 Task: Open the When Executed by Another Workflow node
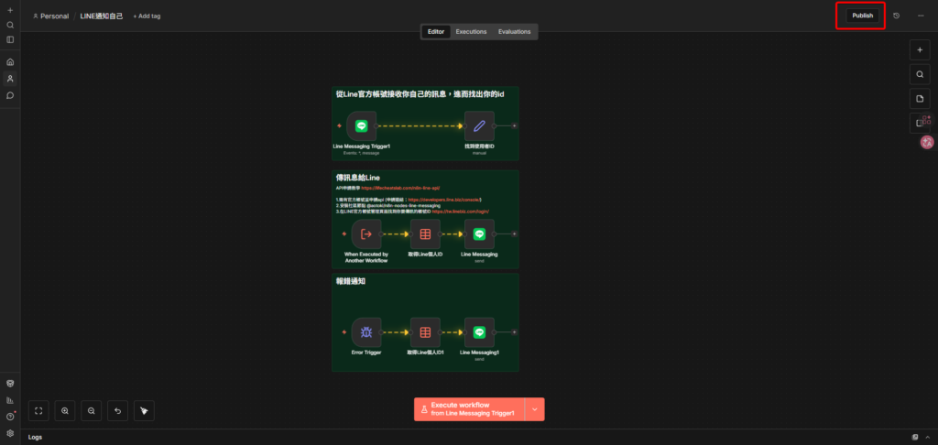[365, 234]
